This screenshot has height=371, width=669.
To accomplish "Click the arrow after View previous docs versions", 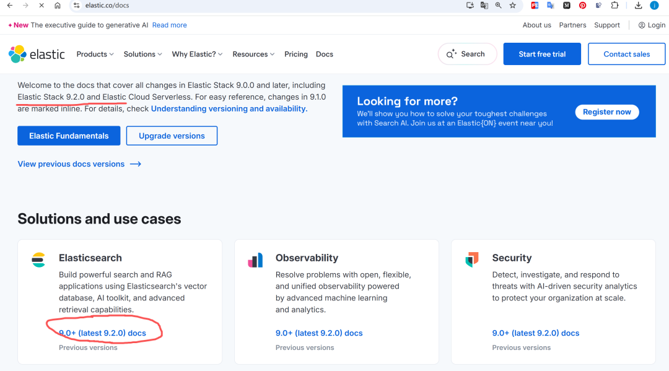I will 135,164.
